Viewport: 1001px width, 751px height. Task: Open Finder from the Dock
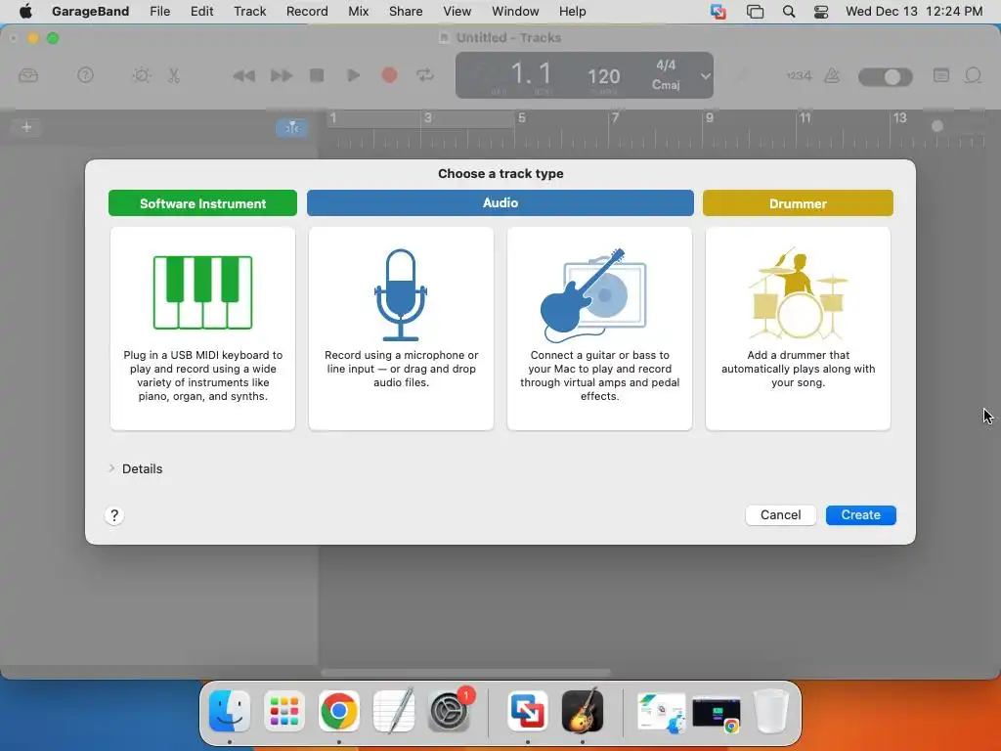(x=230, y=711)
